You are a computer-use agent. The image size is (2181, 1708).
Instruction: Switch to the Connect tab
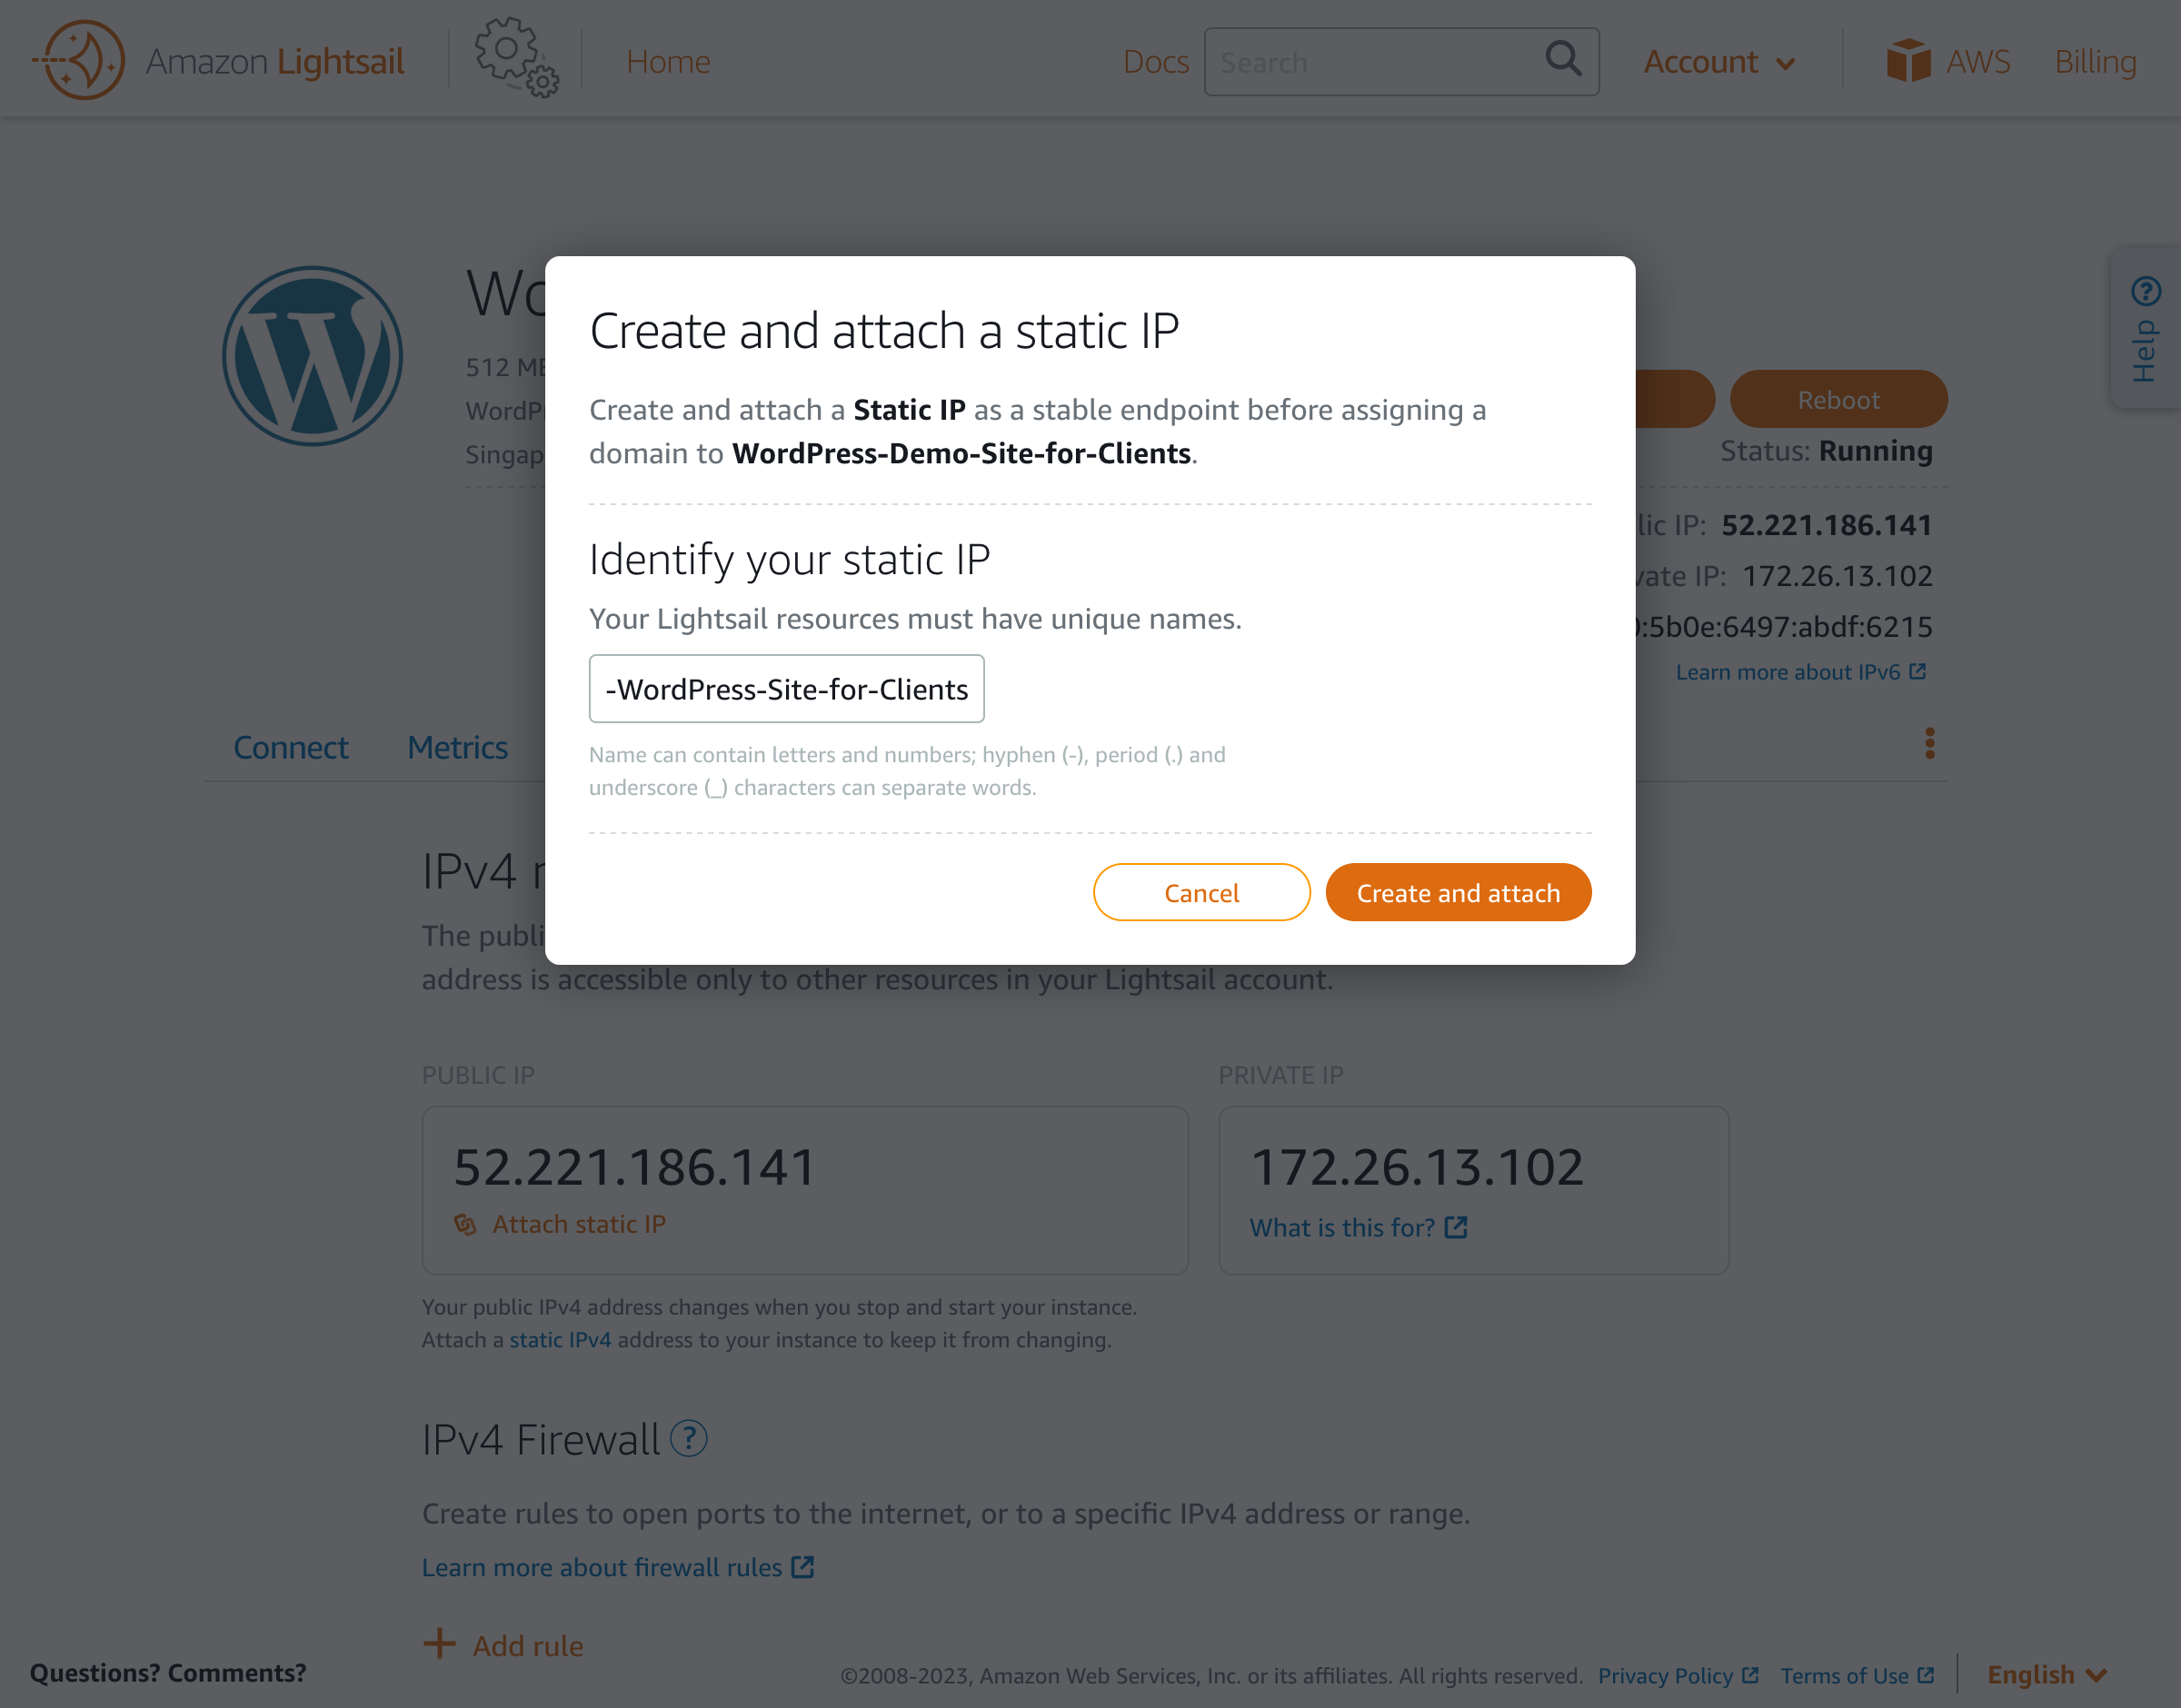pos(290,747)
